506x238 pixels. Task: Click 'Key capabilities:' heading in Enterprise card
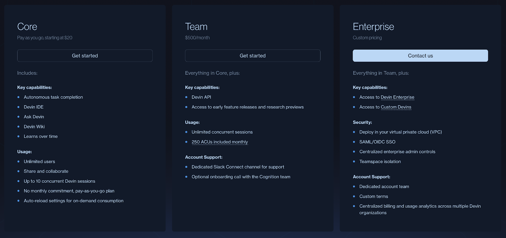point(370,87)
